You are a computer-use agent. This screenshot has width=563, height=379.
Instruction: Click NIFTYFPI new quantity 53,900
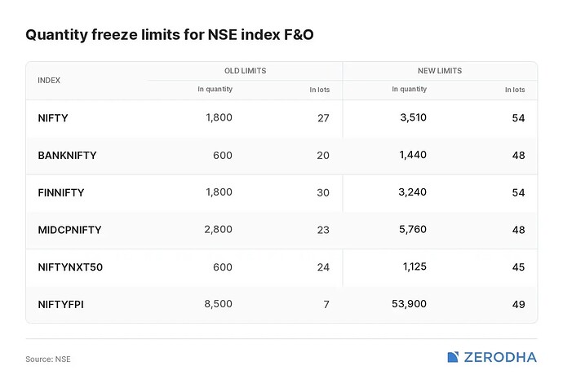point(409,304)
